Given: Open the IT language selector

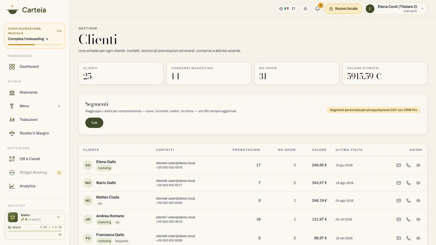Looking at the screenshot, I should 287,9.
